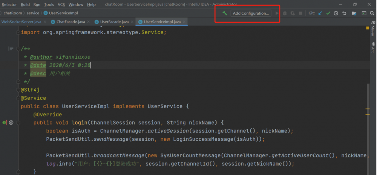
Task: Click the Git Update Project arrow
Action: [320, 13]
